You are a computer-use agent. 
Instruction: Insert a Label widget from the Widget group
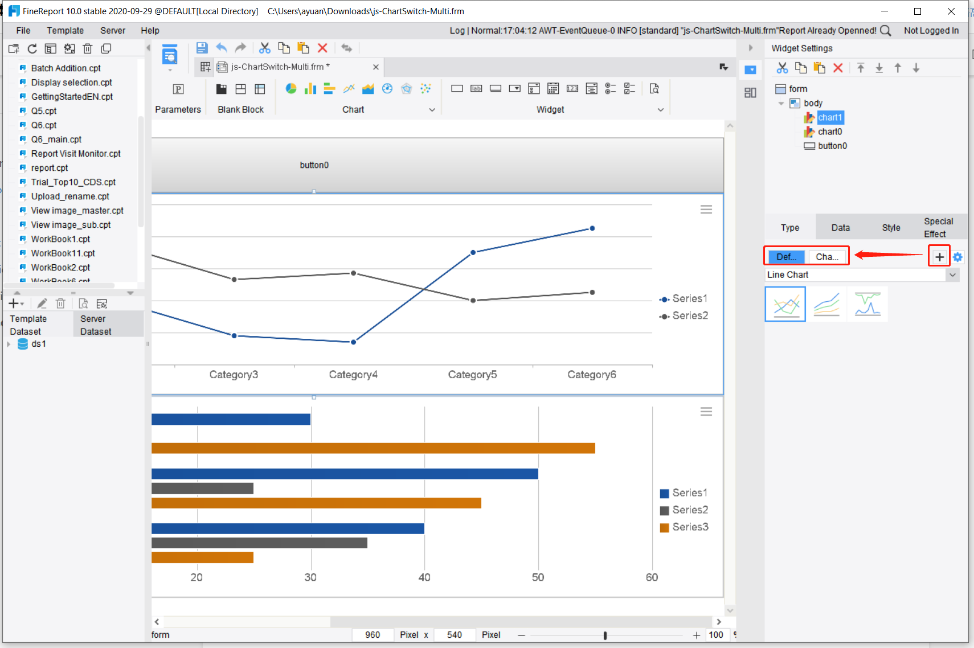tap(476, 89)
